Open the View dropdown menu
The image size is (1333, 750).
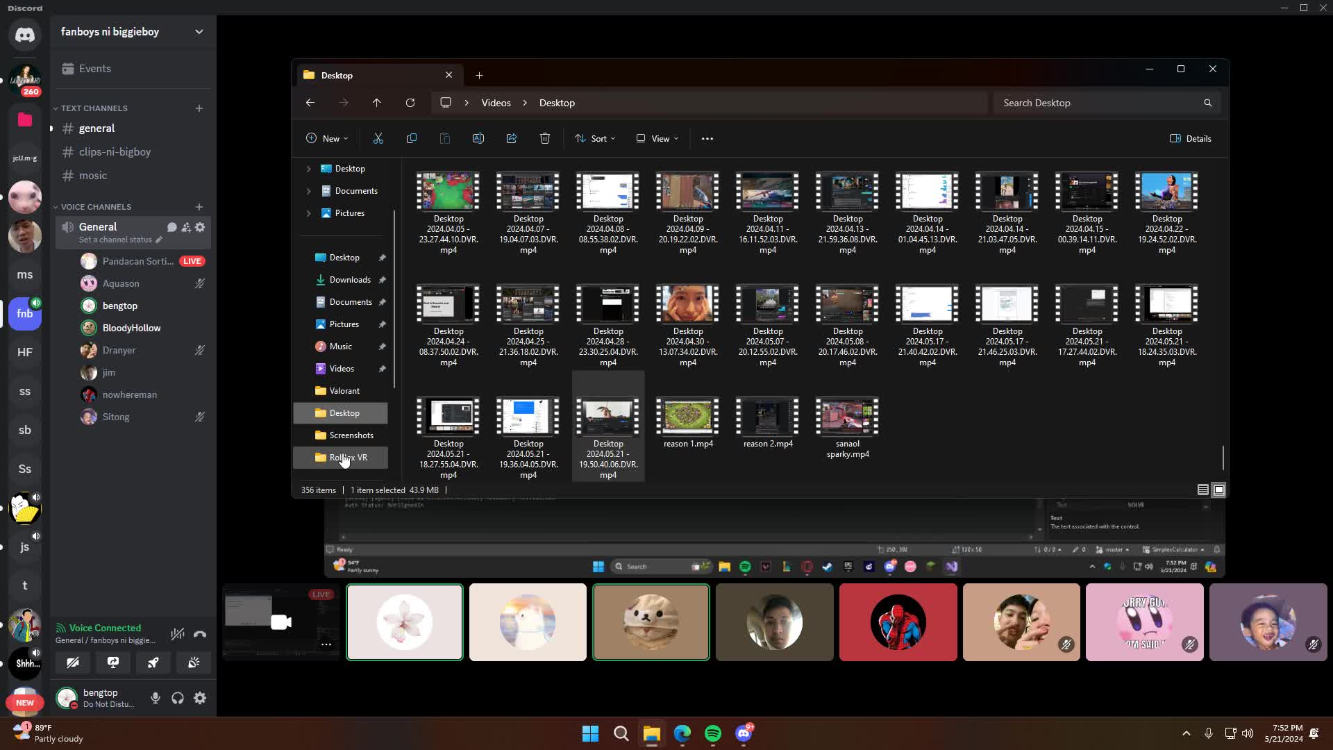(x=656, y=138)
